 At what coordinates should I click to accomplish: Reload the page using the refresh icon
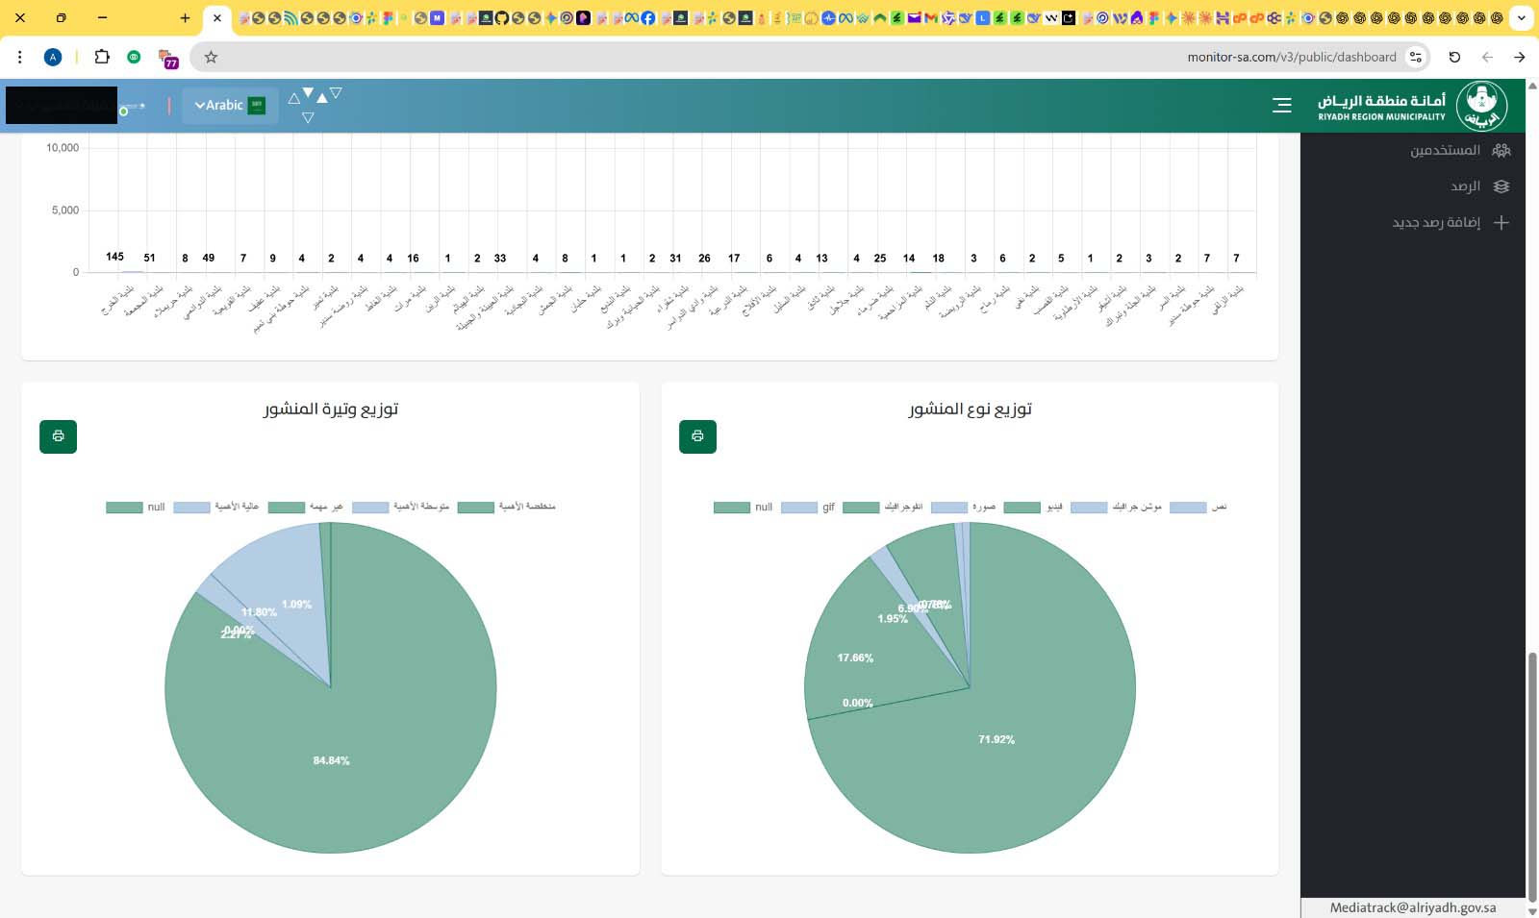pyautogui.click(x=1454, y=57)
